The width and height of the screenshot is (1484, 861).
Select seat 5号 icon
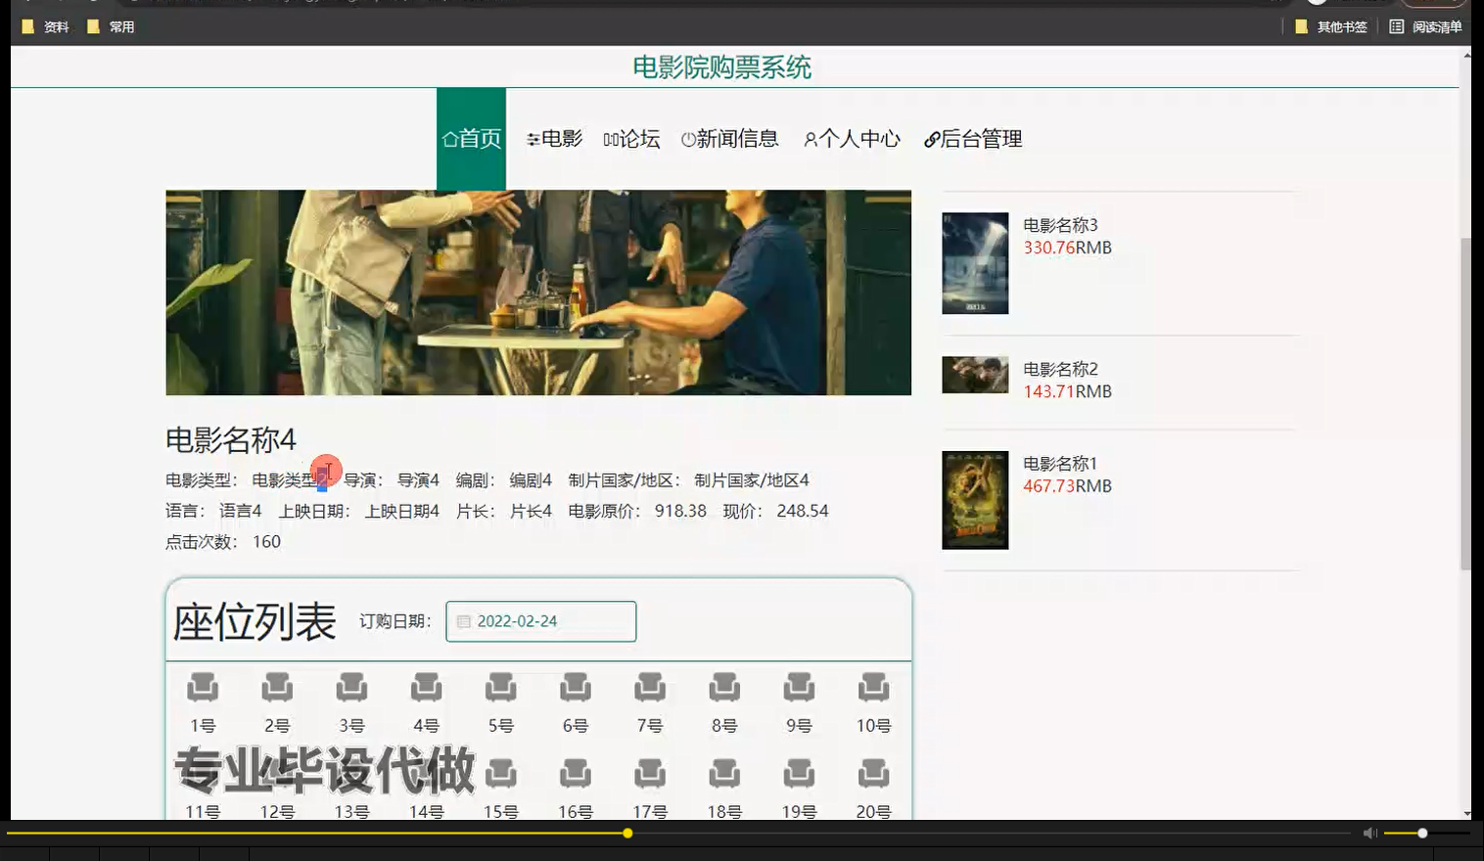(x=500, y=687)
